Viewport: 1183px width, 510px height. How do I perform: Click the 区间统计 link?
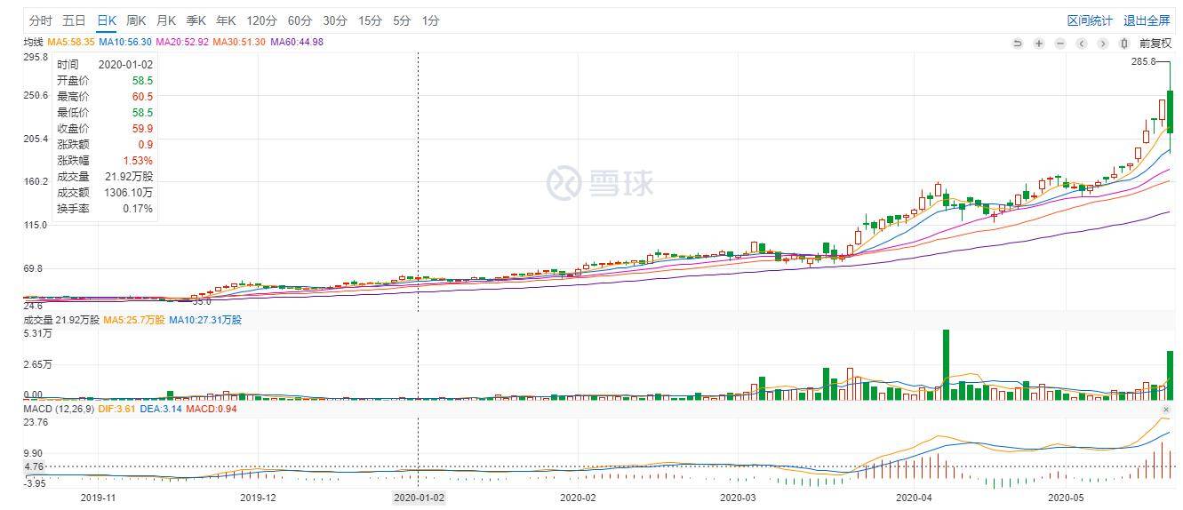(1090, 20)
